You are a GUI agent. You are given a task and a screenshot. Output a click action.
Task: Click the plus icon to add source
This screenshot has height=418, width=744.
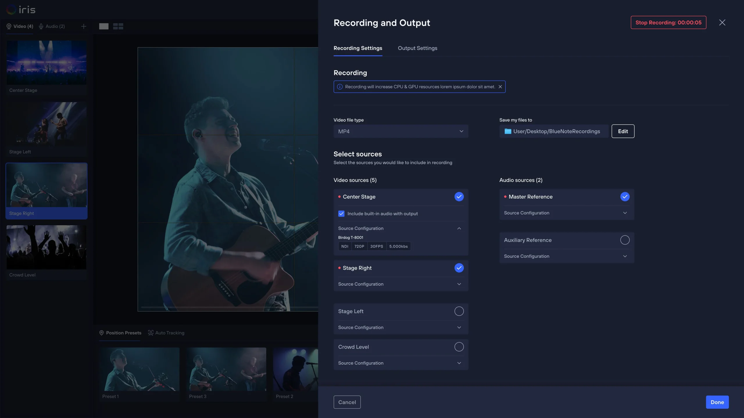click(83, 26)
